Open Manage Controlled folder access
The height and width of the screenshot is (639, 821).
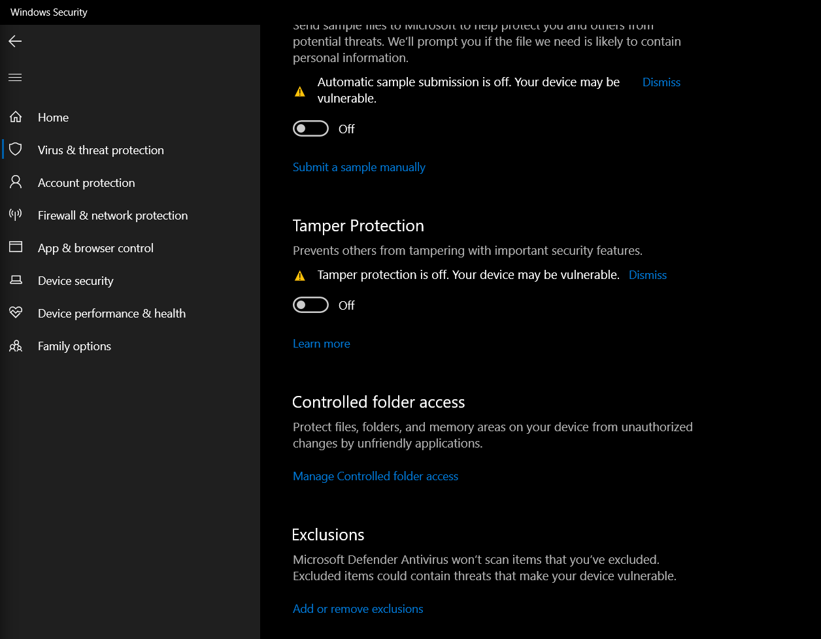click(375, 476)
